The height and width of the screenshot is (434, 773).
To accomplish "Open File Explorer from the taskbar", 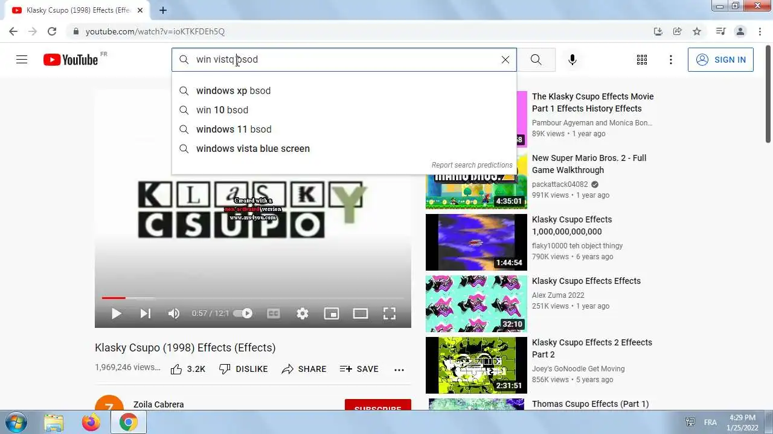I will coord(54,422).
